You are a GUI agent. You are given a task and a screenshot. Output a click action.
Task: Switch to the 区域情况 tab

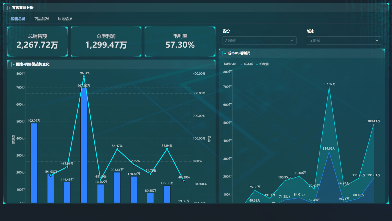(65, 19)
